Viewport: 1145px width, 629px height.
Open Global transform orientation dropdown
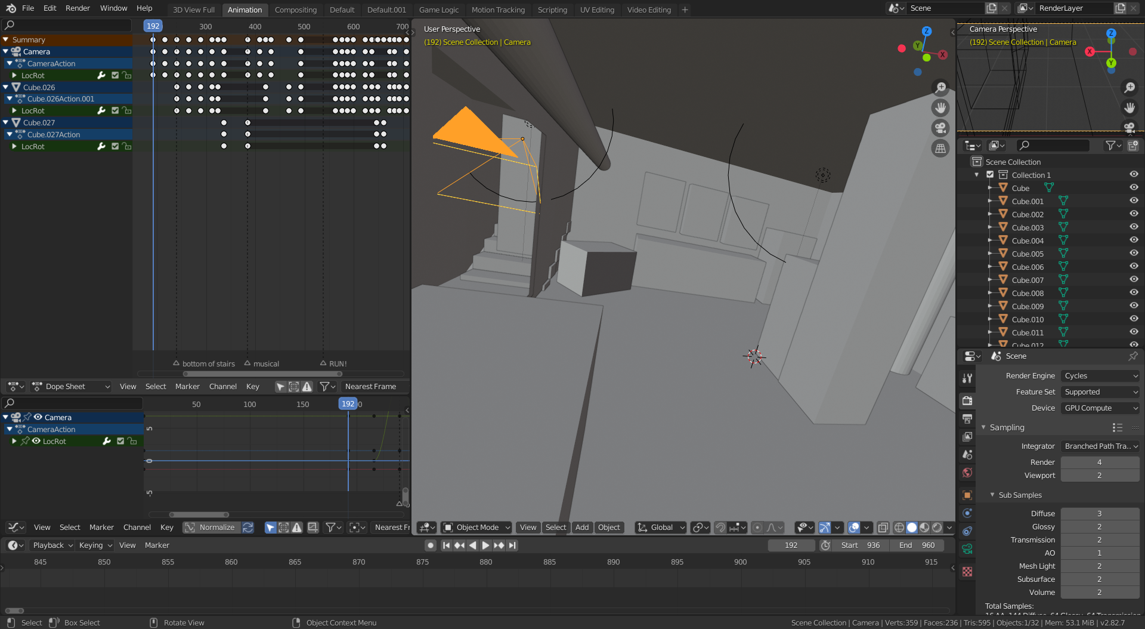click(x=661, y=528)
